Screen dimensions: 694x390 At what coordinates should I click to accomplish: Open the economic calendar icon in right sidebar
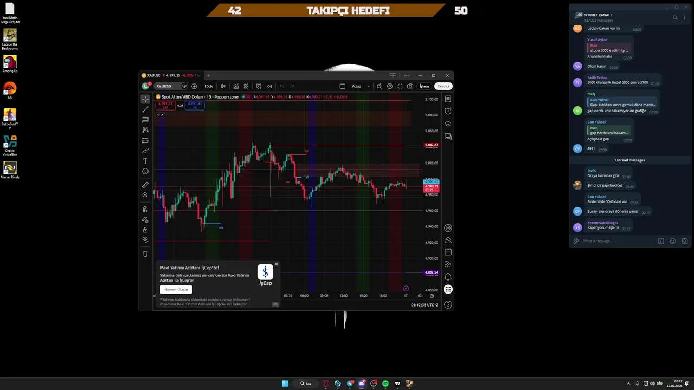[448, 252]
